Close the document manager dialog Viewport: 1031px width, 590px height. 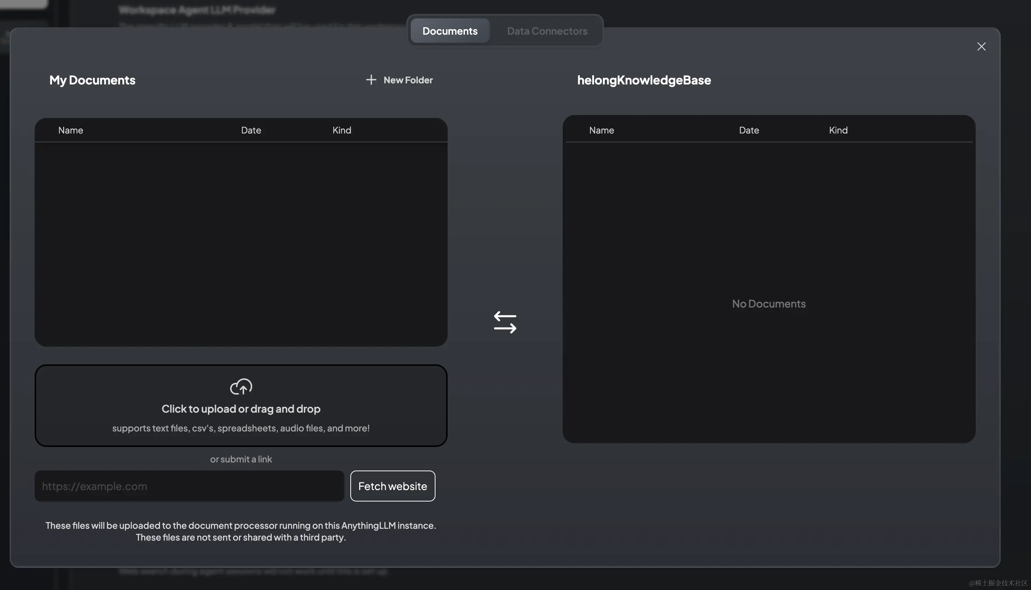click(981, 46)
